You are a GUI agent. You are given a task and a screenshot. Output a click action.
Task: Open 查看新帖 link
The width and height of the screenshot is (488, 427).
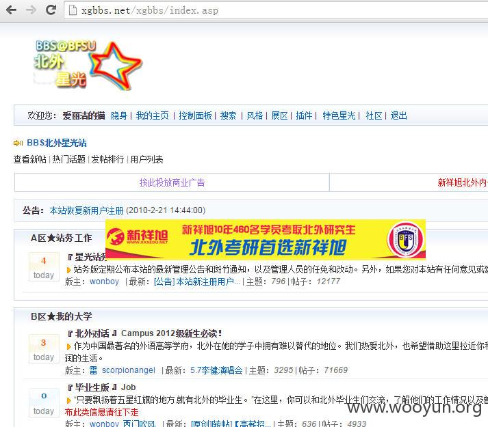(x=30, y=159)
